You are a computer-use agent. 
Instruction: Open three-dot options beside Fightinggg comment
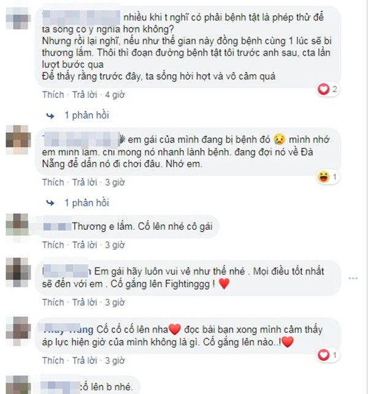tap(353, 278)
